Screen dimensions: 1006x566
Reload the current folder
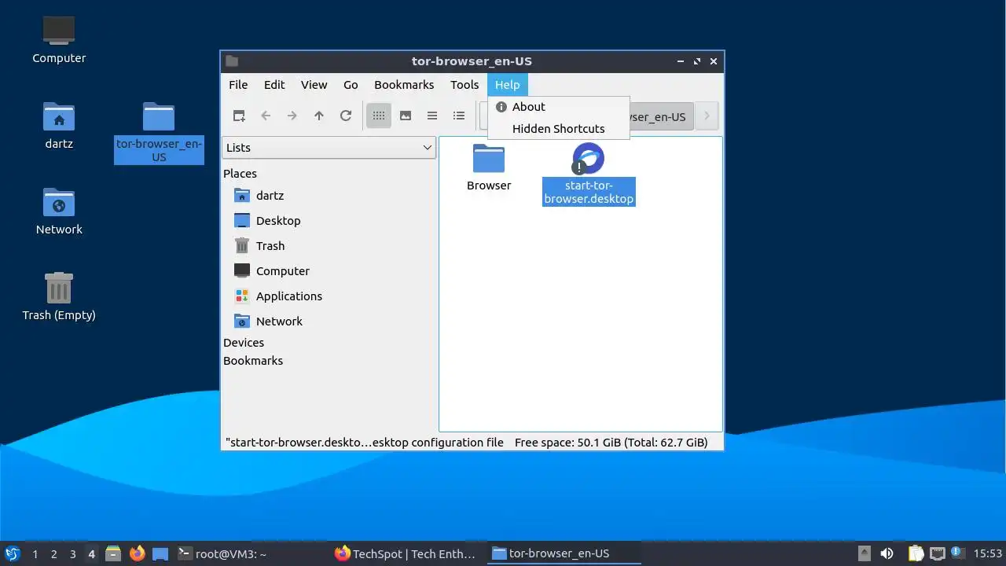(x=346, y=116)
